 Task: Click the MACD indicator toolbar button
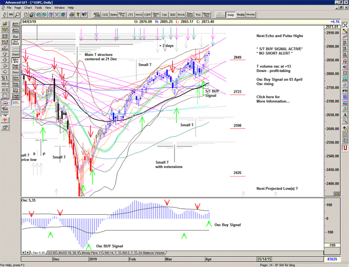139,14
